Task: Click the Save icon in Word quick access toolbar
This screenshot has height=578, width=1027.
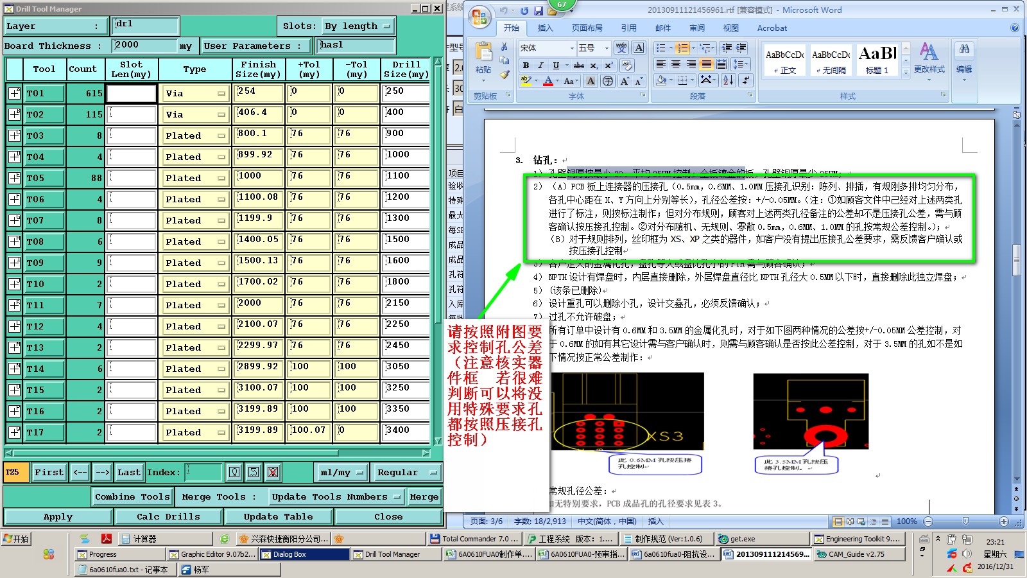Action: point(539,11)
